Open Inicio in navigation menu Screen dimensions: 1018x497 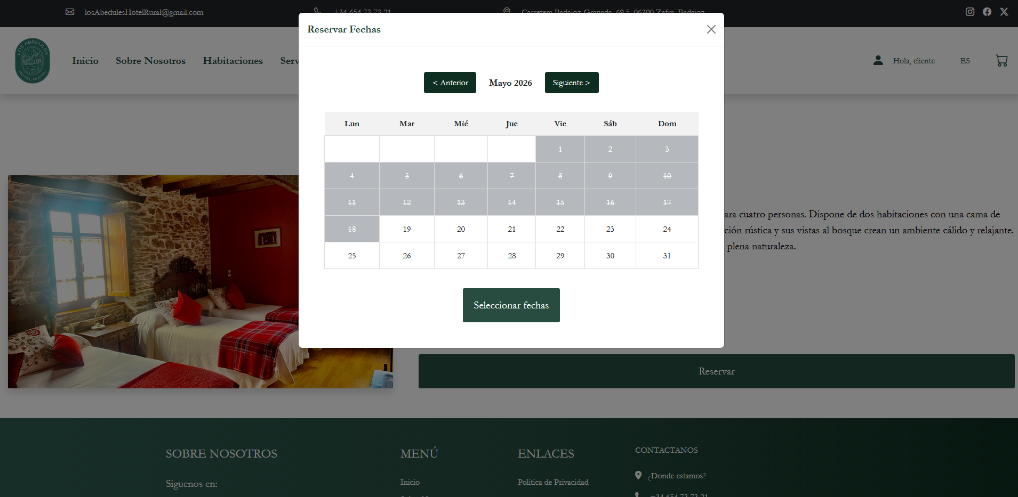[85, 61]
